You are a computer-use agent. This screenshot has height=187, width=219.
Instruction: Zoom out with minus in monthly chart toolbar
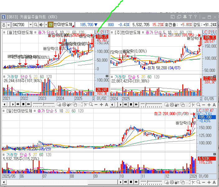[x=96, y=105]
